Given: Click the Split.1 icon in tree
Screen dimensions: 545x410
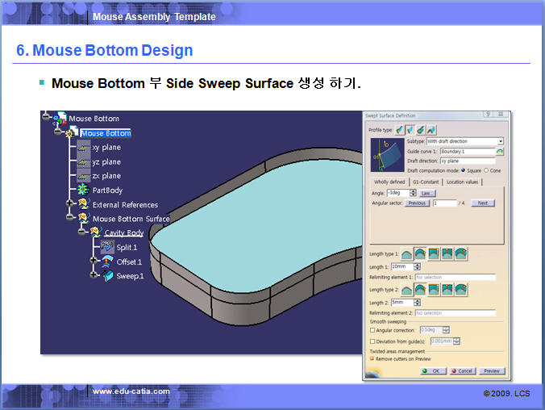Looking at the screenshot, I should [x=107, y=247].
